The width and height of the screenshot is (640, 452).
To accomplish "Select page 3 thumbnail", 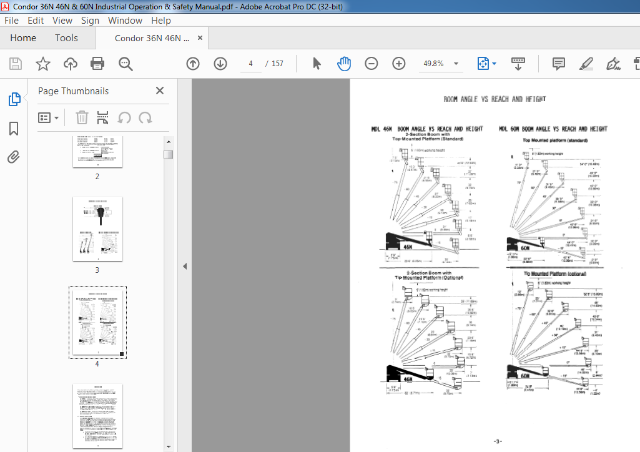I will (97, 229).
